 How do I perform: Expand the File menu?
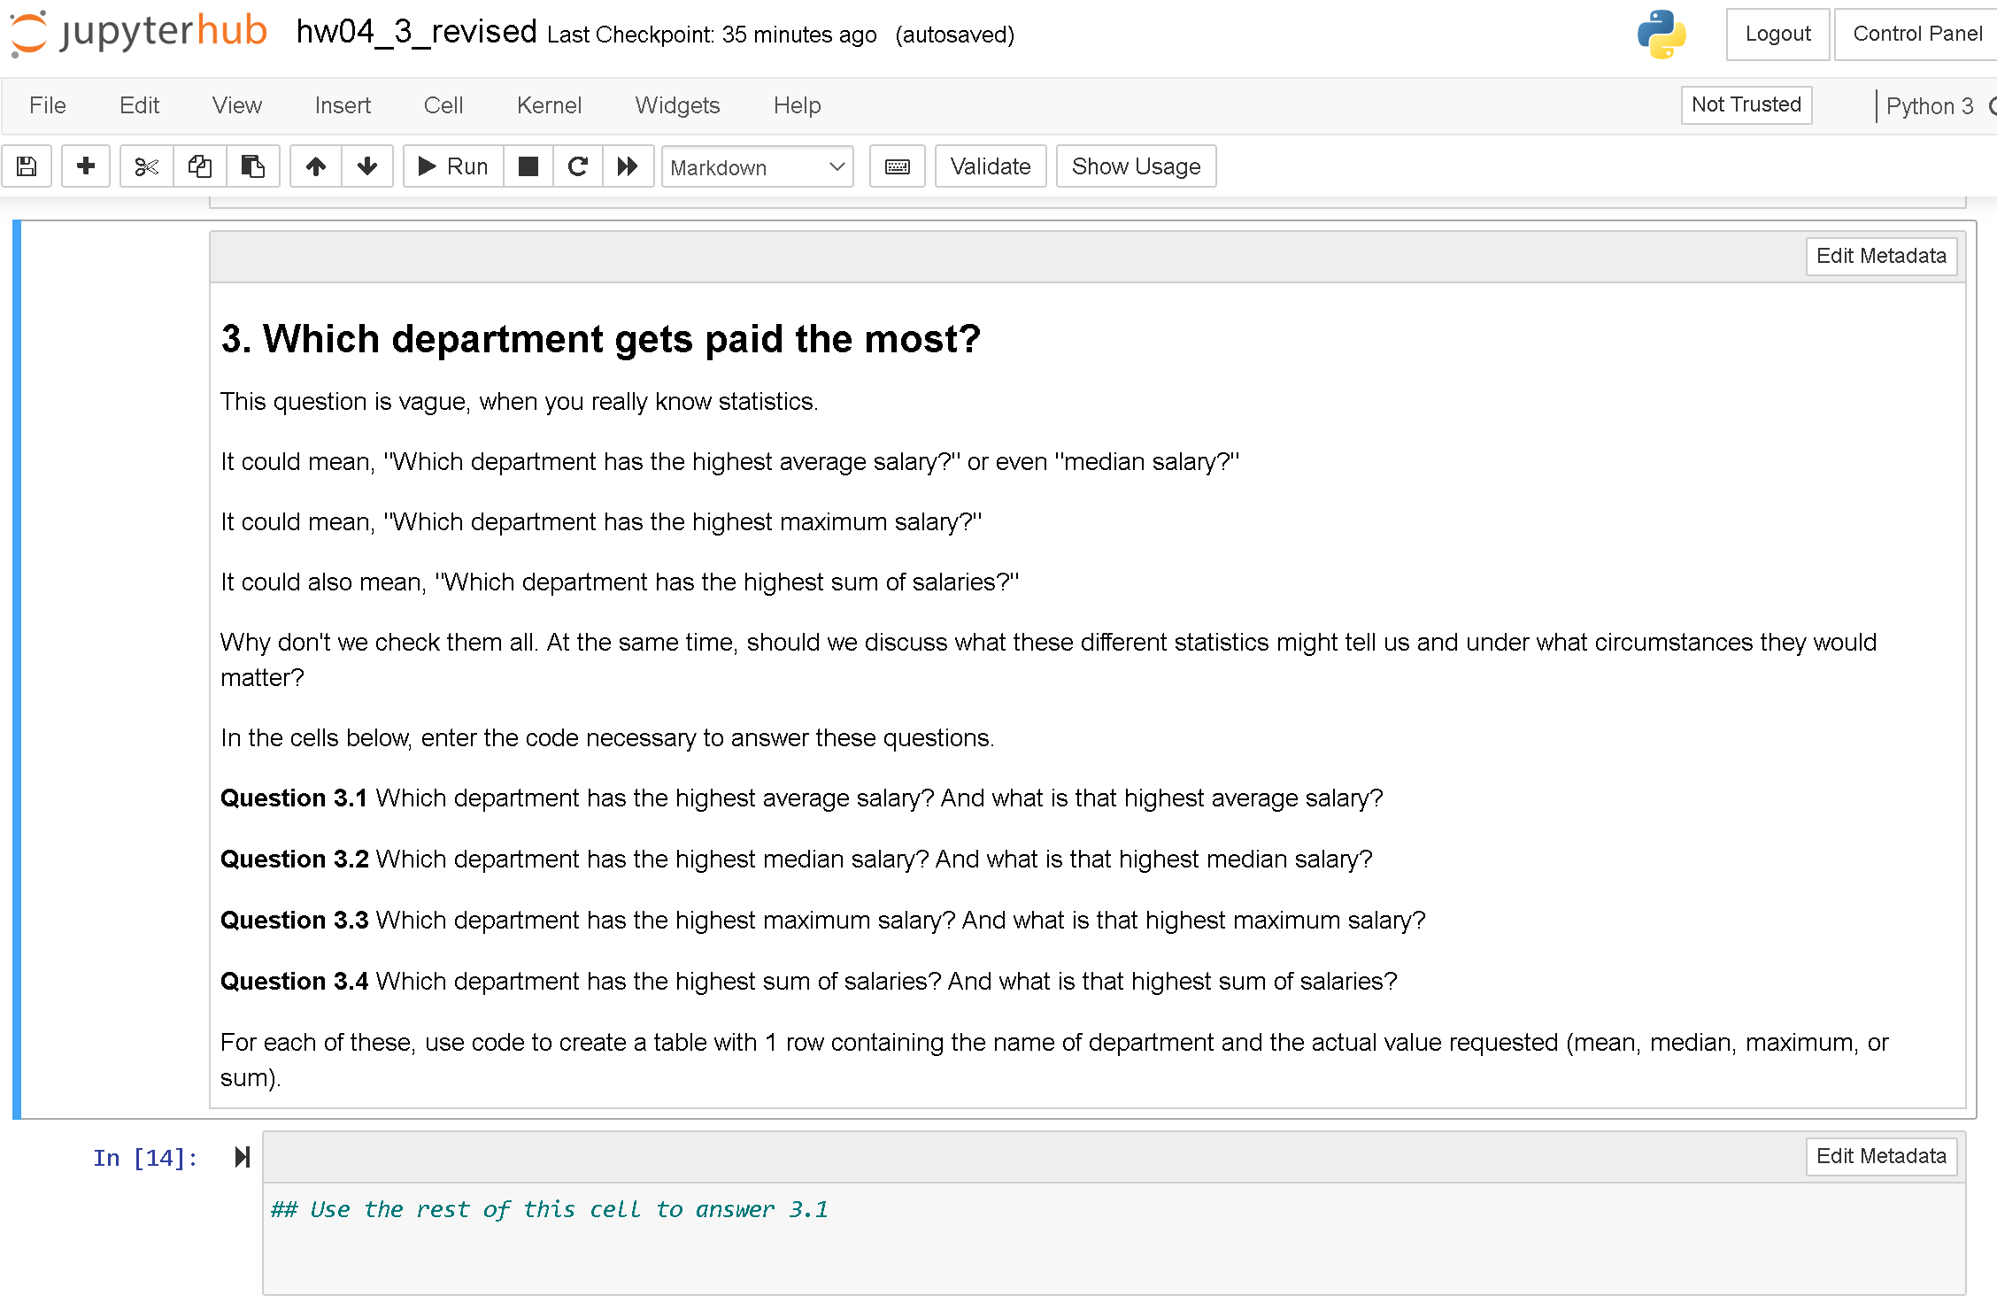pyautogui.click(x=47, y=105)
